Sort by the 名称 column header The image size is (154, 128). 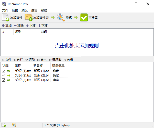23,66
